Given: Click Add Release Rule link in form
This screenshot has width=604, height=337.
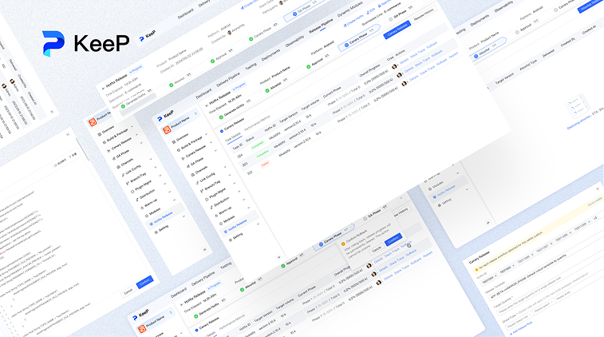Looking at the screenshot, I should pyautogui.click(x=521, y=328).
